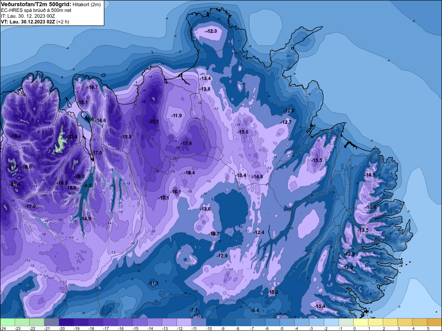Click the -12.4 temperature label on the map

coord(259,232)
